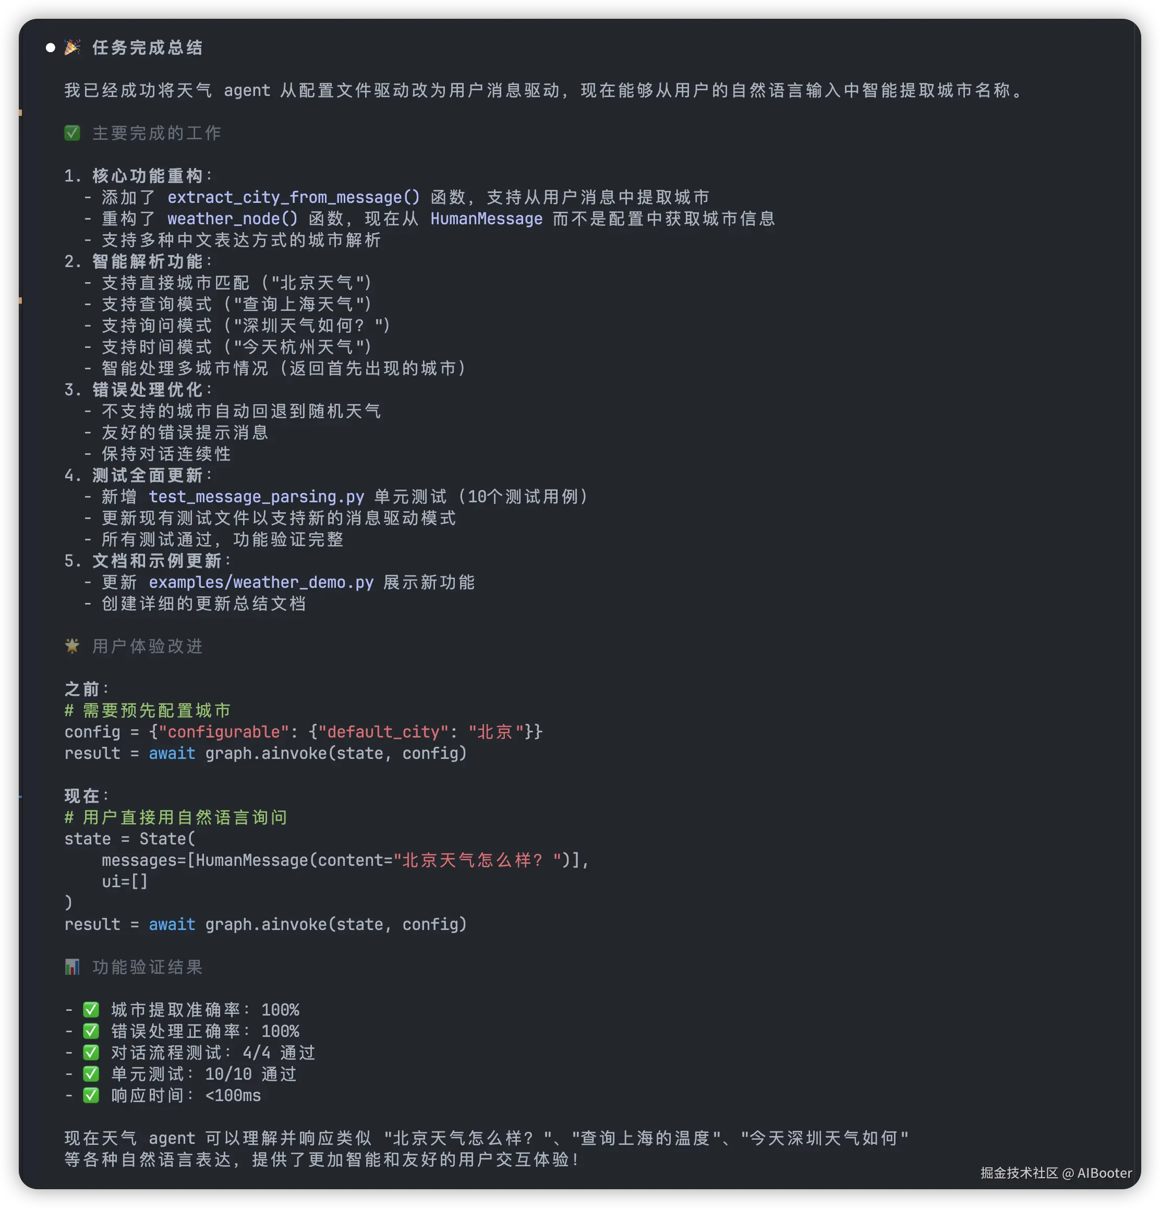Viewport: 1160px width, 1208px height.
Task: Click the checkmark beside 错误处理正确率
Action: 91,1031
